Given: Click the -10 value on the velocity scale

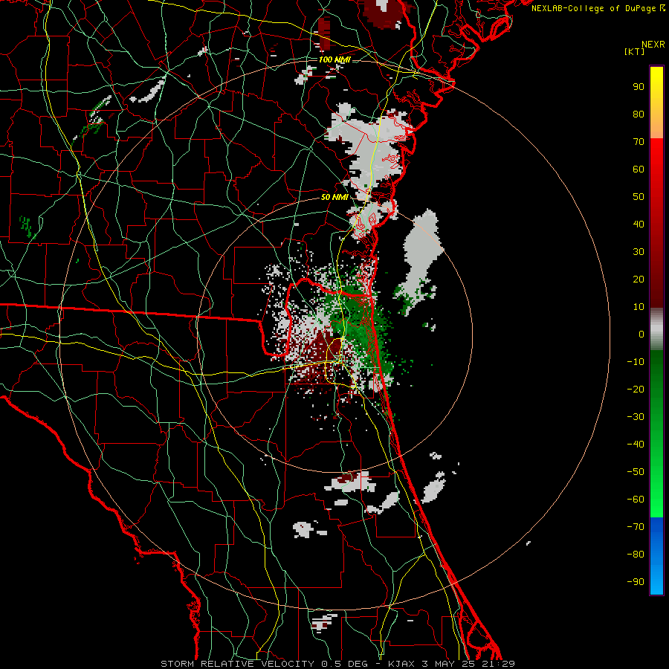Looking at the screenshot, I should 636,362.
